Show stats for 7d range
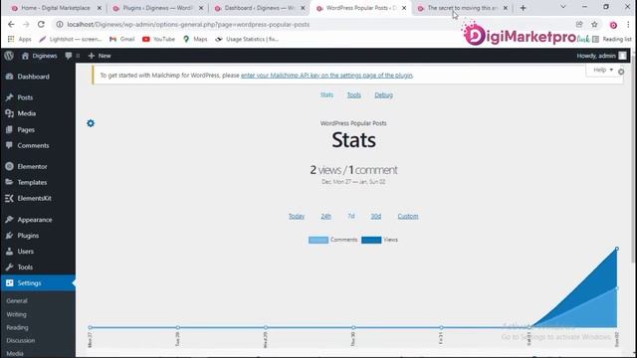This screenshot has width=637, height=358. (x=351, y=217)
